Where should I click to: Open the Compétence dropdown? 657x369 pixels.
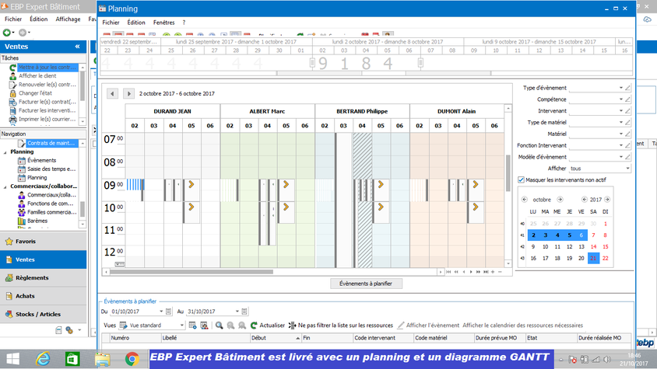coord(621,99)
